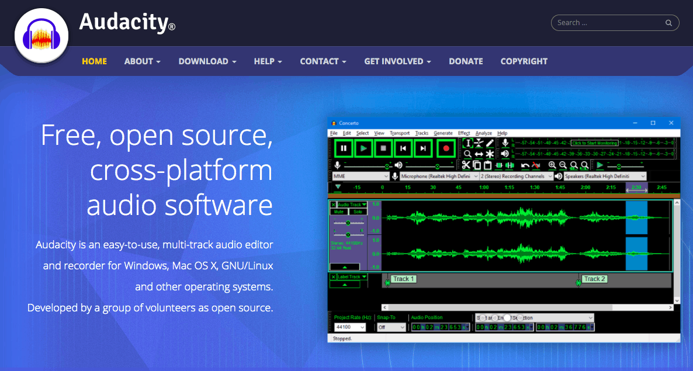This screenshot has height=371, width=693.
Task: Expand the DOWNLOAD navigation menu
Action: (207, 61)
